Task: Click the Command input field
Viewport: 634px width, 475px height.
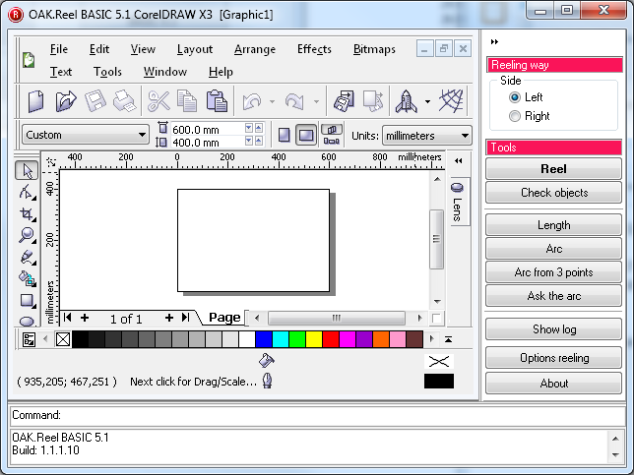Action: (317, 415)
